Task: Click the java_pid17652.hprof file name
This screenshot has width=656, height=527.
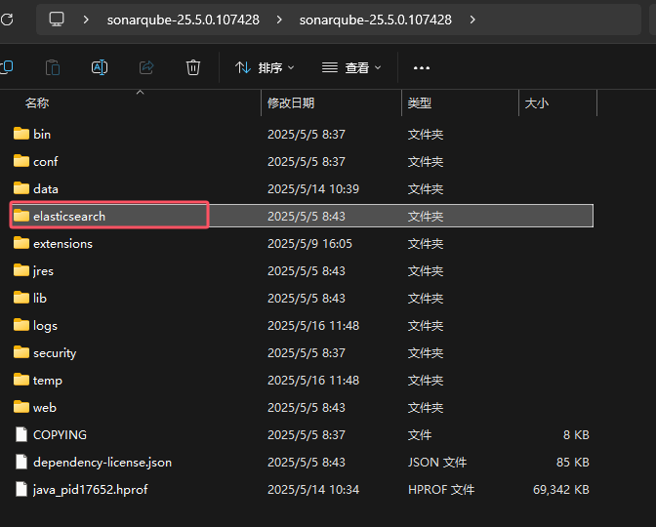Action: click(91, 489)
